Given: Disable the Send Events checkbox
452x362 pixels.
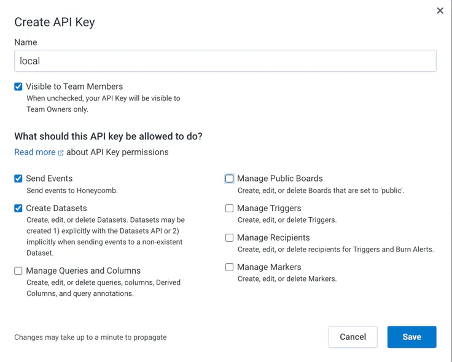Looking at the screenshot, I should (18, 179).
